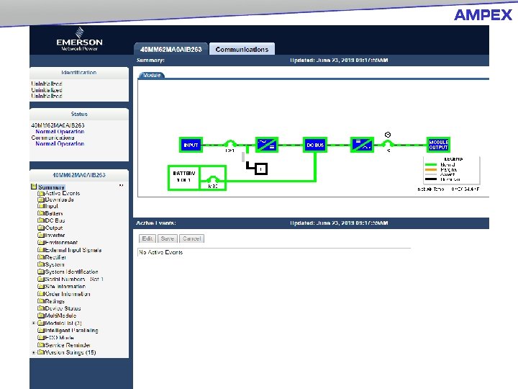
Task: Click the 'No Active Events' text
Action: (161, 252)
